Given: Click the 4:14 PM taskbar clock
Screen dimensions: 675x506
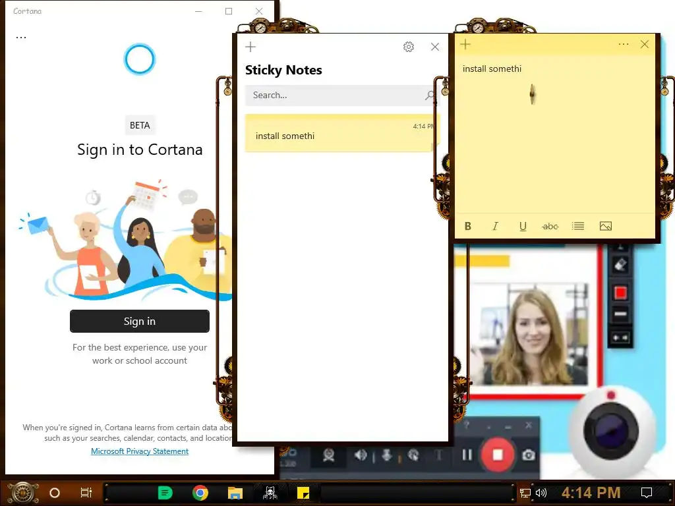Looking at the screenshot, I should (591, 493).
